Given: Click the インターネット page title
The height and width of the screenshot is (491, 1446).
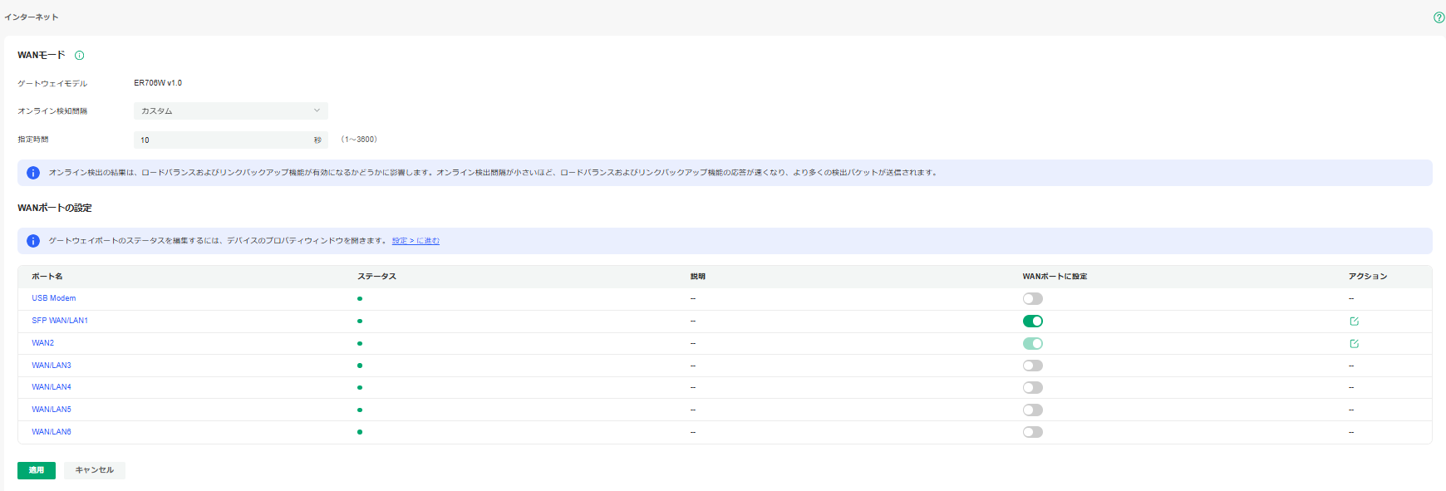Looking at the screenshot, I should (x=32, y=17).
